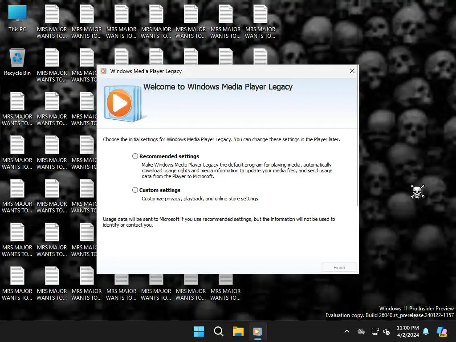
Task: Click the 'Choose the initial settings' instruction text
Action: 221,139
